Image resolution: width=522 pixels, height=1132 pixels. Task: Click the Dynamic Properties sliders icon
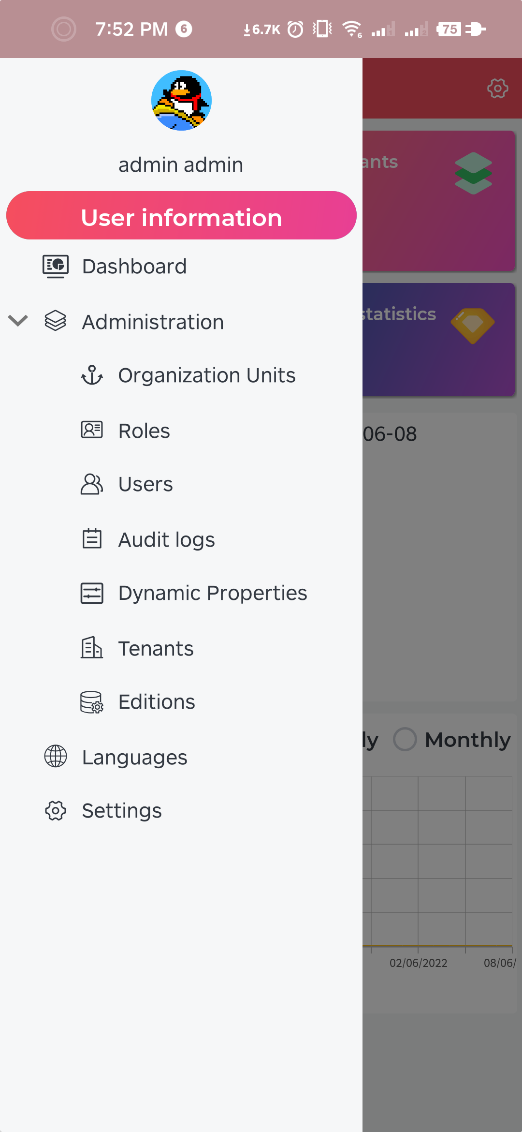(92, 593)
